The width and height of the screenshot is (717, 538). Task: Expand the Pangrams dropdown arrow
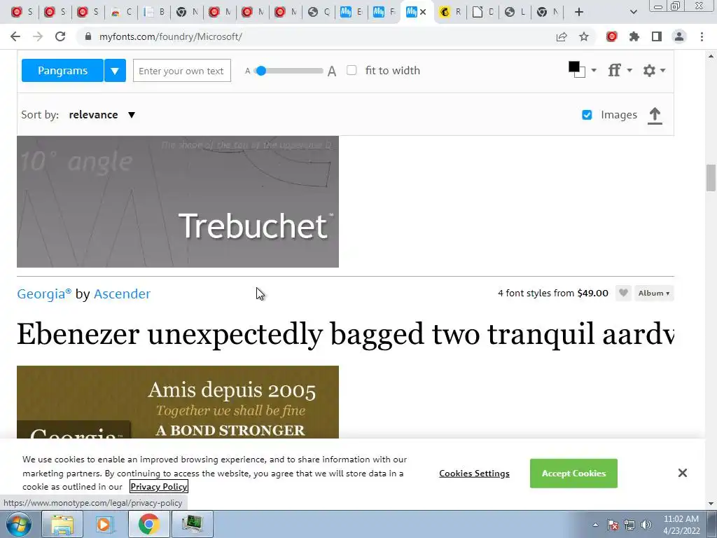tap(115, 71)
